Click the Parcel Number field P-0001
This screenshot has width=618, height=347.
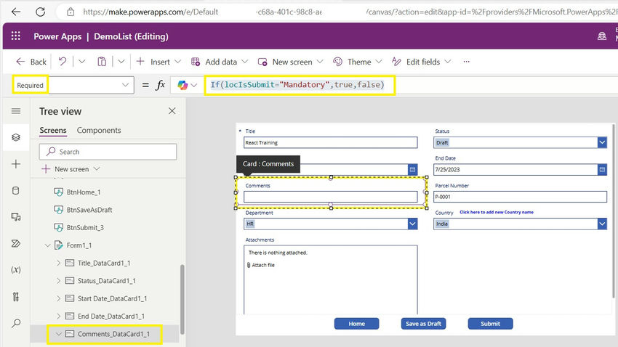(520, 197)
